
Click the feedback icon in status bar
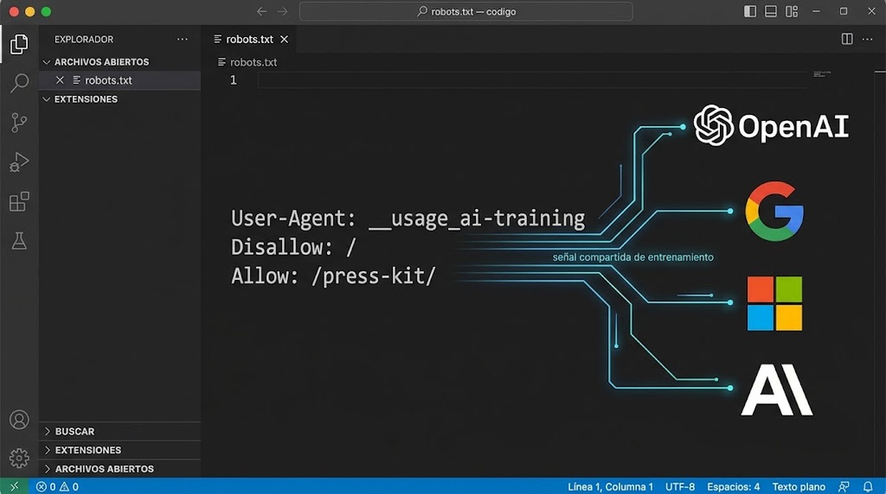click(x=844, y=486)
